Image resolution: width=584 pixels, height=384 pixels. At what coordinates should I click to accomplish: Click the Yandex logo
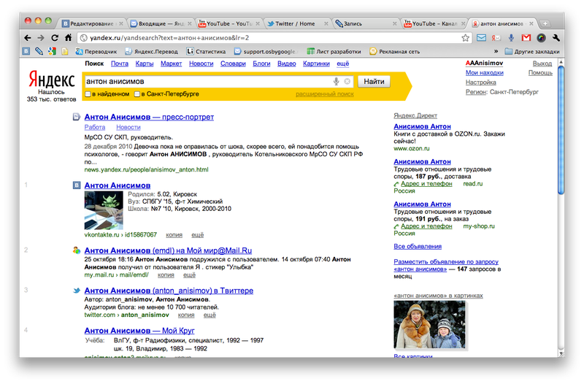click(x=51, y=80)
